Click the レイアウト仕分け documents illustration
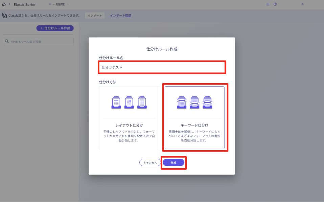This screenshot has height=202, width=324. pos(129,102)
